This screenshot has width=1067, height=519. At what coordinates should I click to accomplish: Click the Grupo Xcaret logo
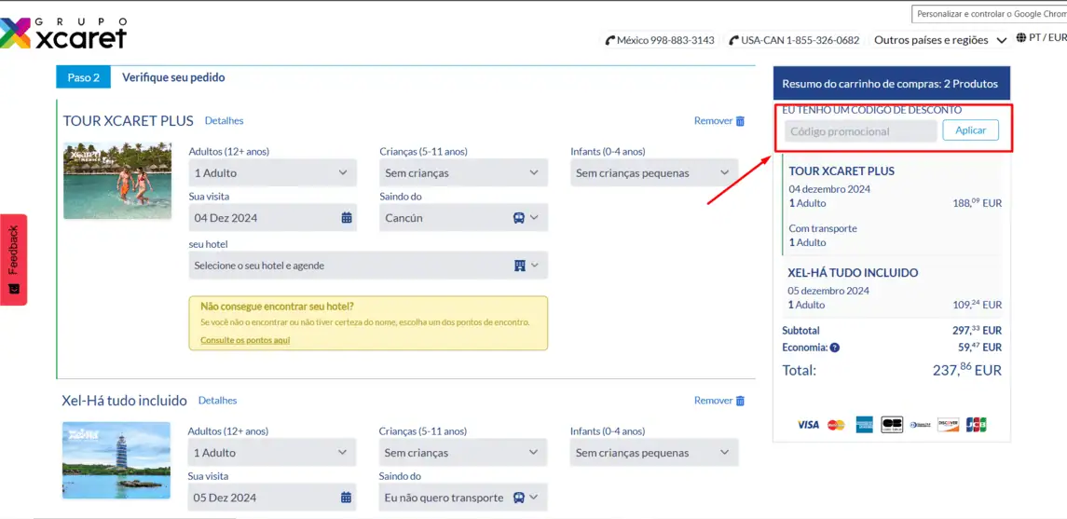[63, 33]
